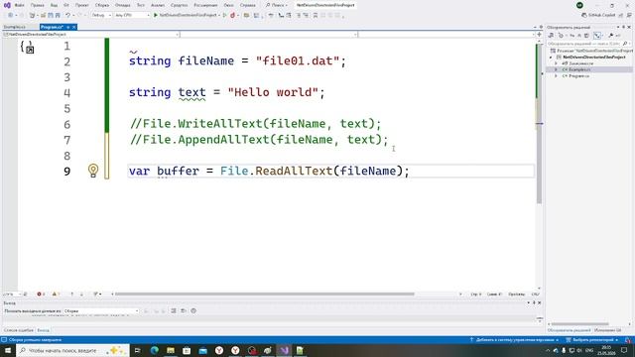This screenshot has width=635, height=357.
Task: Start debugging with the green play button
Action: pyautogui.click(x=156, y=15)
